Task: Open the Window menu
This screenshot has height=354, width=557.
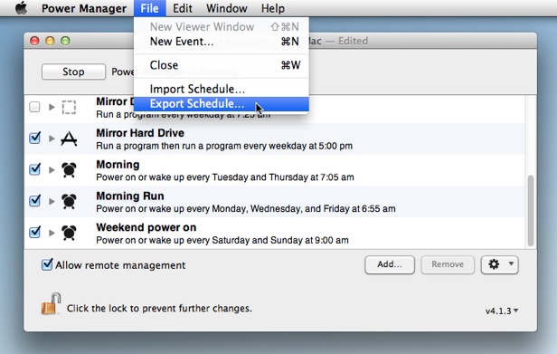Action: [227, 8]
